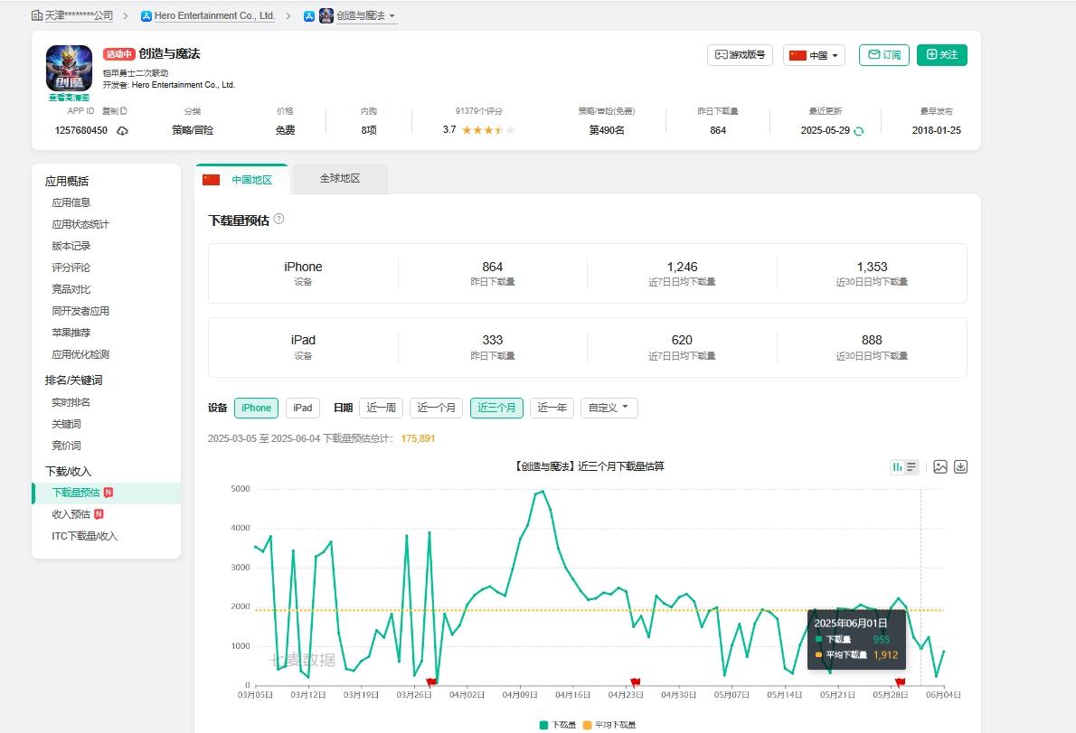Switch to the 全球地区 tab
1076x733 pixels.
pyautogui.click(x=340, y=178)
